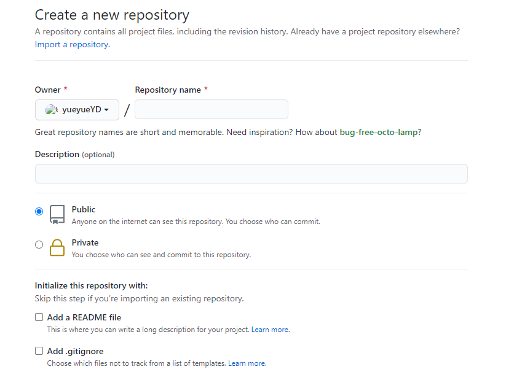The width and height of the screenshot is (514, 375).
Task: Check the Add .gitignore checkbox
Action: [39, 351]
